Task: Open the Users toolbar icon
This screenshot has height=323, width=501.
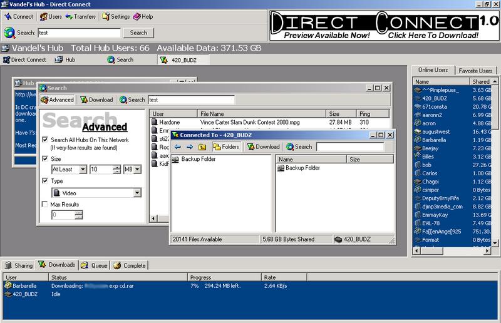Action: [x=51, y=17]
